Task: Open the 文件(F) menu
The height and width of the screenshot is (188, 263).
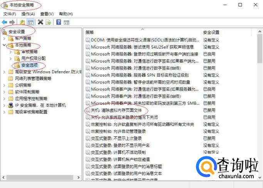Action: pyautogui.click(x=10, y=14)
